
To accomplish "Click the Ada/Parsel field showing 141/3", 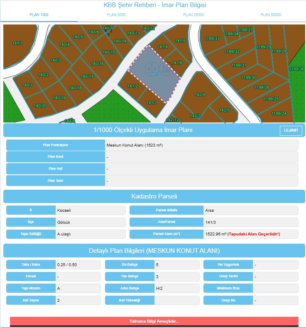I will pyautogui.click(x=250, y=223).
